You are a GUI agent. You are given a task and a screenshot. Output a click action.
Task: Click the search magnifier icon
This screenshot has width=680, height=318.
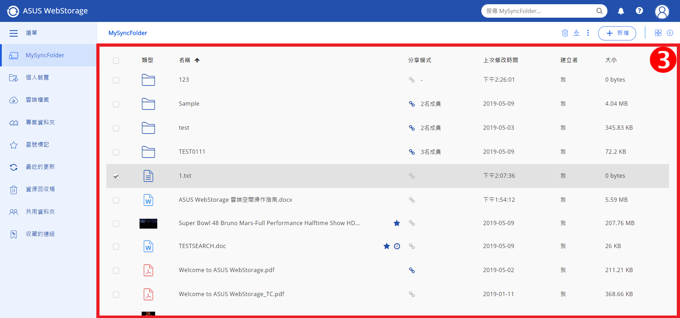[599, 11]
